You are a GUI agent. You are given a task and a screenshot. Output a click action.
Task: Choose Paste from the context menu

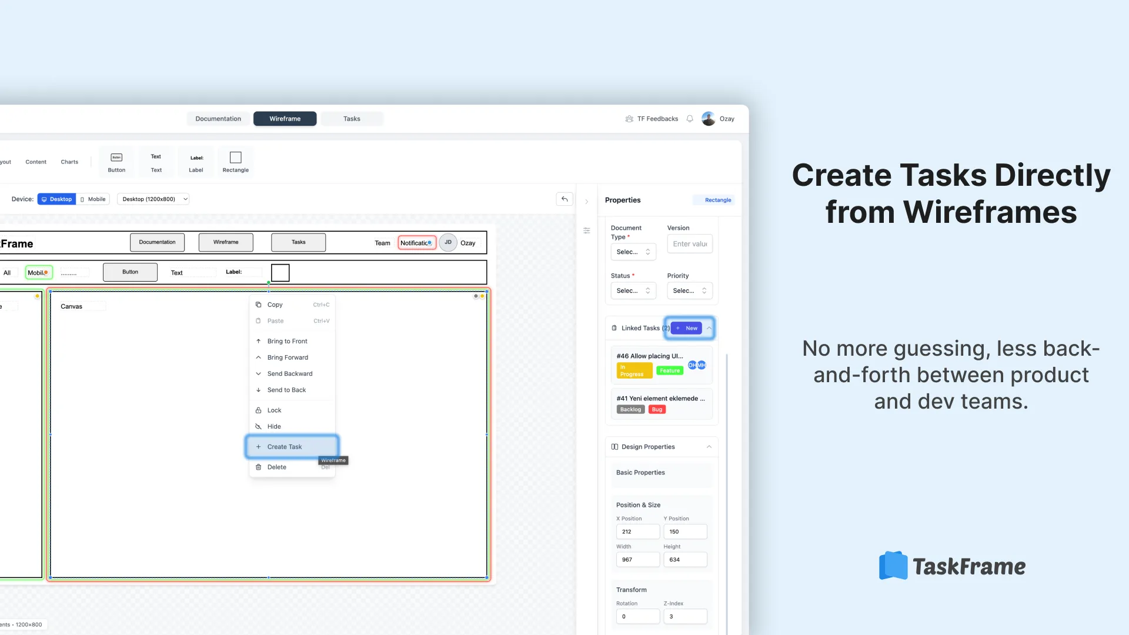(x=292, y=321)
